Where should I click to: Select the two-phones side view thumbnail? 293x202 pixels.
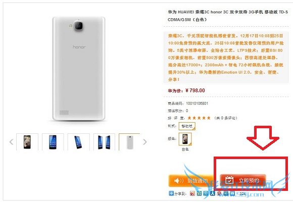point(104,142)
